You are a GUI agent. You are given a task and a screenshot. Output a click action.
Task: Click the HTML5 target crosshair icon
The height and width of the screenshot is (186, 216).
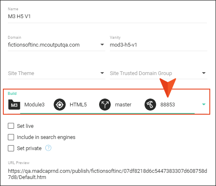(x=59, y=105)
